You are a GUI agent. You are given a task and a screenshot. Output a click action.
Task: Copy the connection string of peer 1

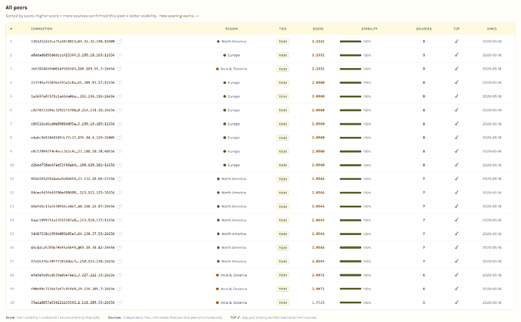120,42
